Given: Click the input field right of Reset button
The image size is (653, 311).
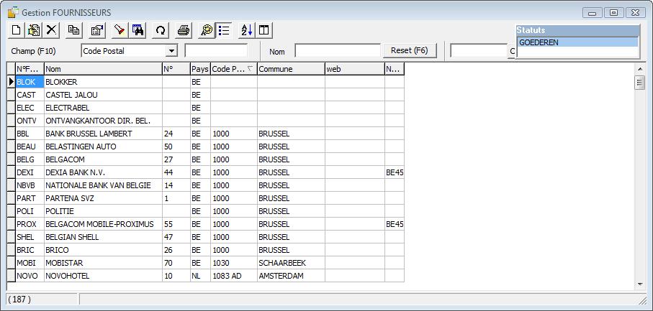Looking at the screenshot, I should (x=479, y=51).
